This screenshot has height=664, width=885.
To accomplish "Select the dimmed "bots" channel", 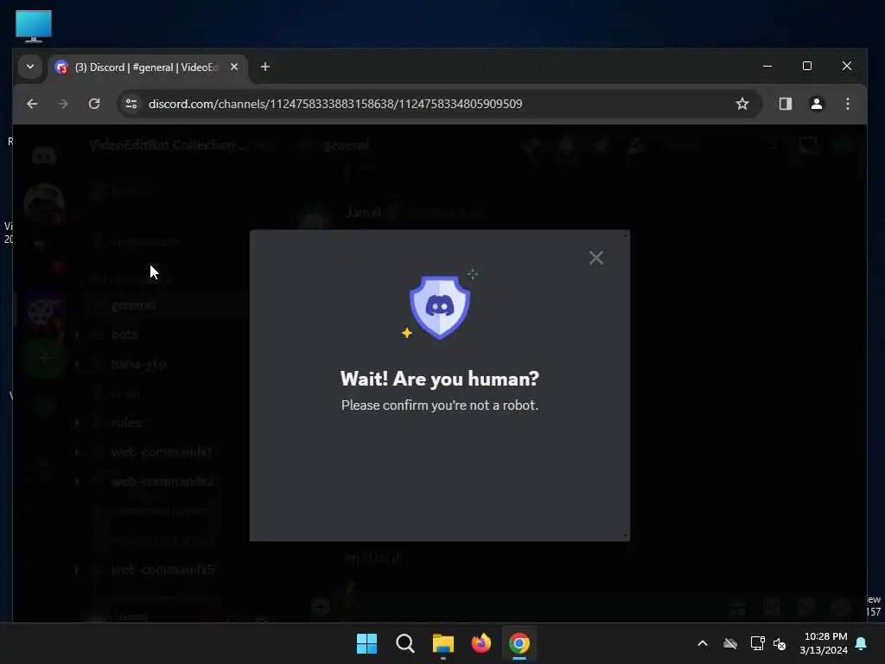I will coord(124,335).
